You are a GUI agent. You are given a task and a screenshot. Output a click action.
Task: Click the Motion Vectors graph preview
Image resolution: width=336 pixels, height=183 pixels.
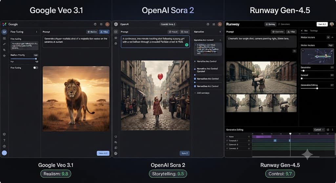[x=317, y=56]
